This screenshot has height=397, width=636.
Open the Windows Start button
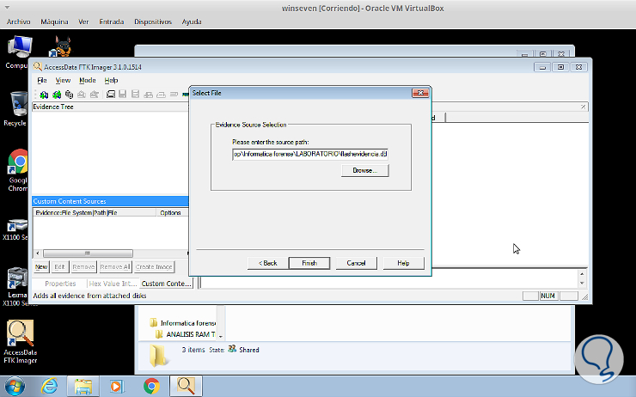click(x=15, y=386)
